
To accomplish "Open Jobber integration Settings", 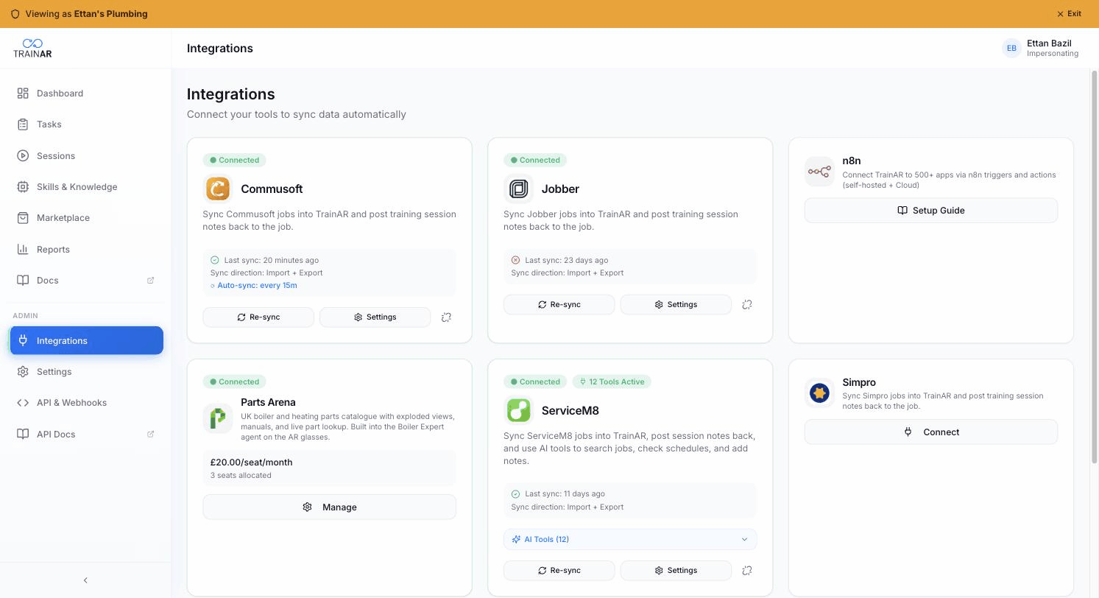I will 676,305.
